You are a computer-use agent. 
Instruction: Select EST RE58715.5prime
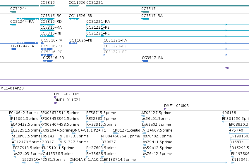[101, 113]
